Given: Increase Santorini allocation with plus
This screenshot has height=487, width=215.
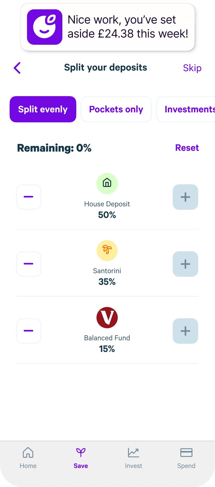Looking at the screenshot, I should (185, 264).
